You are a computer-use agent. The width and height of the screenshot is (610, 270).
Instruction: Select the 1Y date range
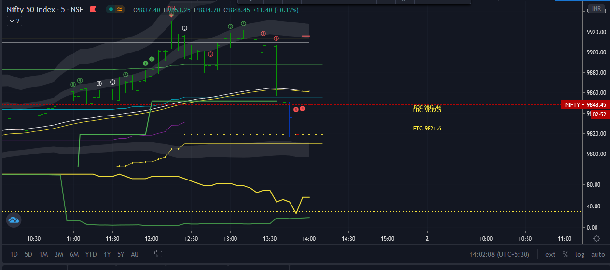107,254
